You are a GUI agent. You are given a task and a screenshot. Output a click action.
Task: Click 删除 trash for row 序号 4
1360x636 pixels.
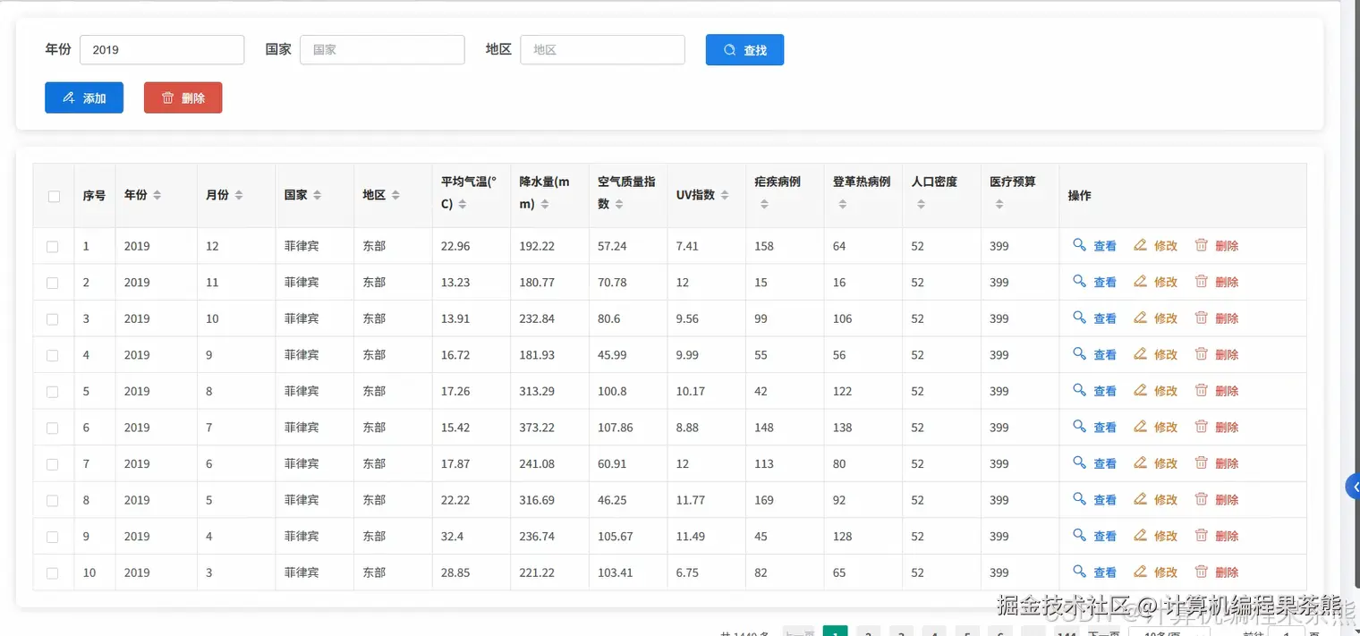click(x=1217, y=354)
